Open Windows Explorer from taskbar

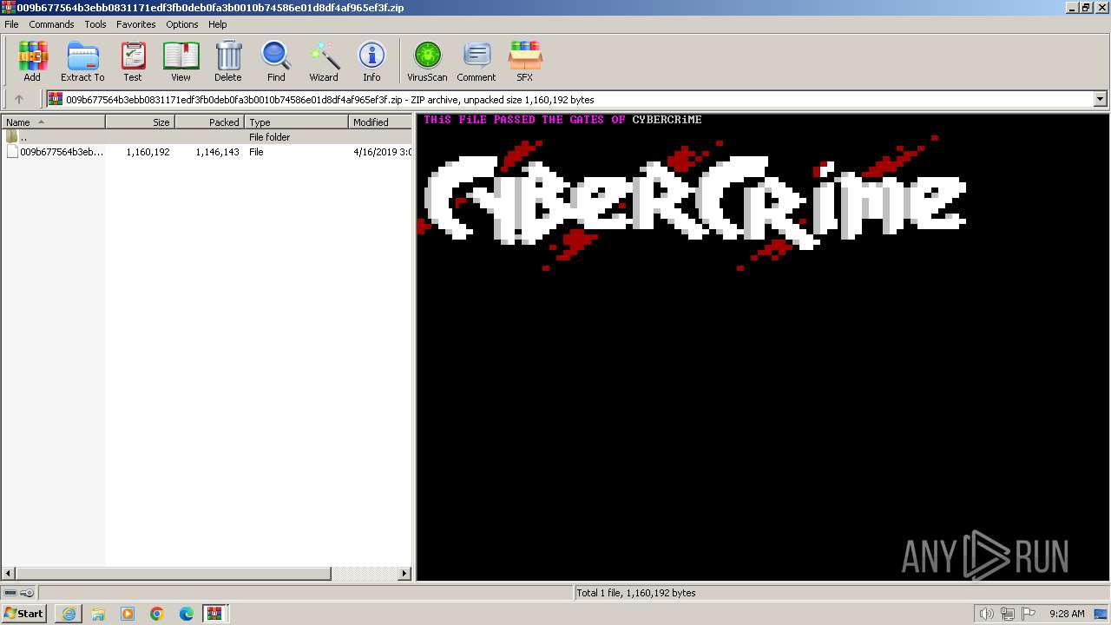(98, 614)
